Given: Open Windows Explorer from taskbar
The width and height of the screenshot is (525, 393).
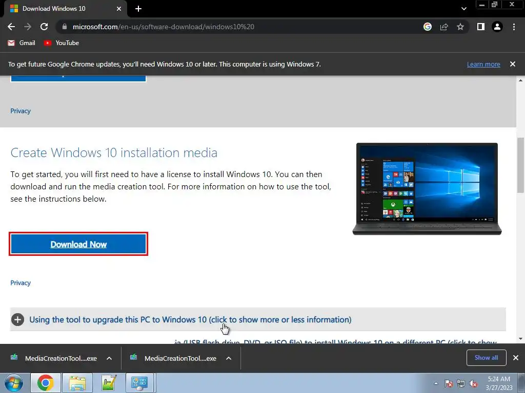Looking at the screenshot, I should [x=77, y=383].
